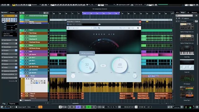The height and width of the screenshot is (112, 199).
Task: Open the Fresh Air comment/feedback icon
Action: 138,28
